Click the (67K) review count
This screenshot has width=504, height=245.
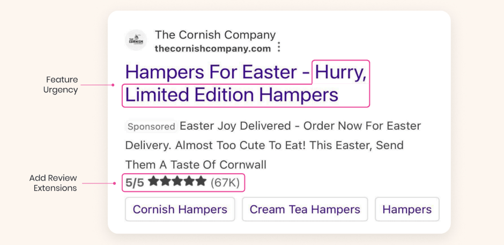coord(225,182)
